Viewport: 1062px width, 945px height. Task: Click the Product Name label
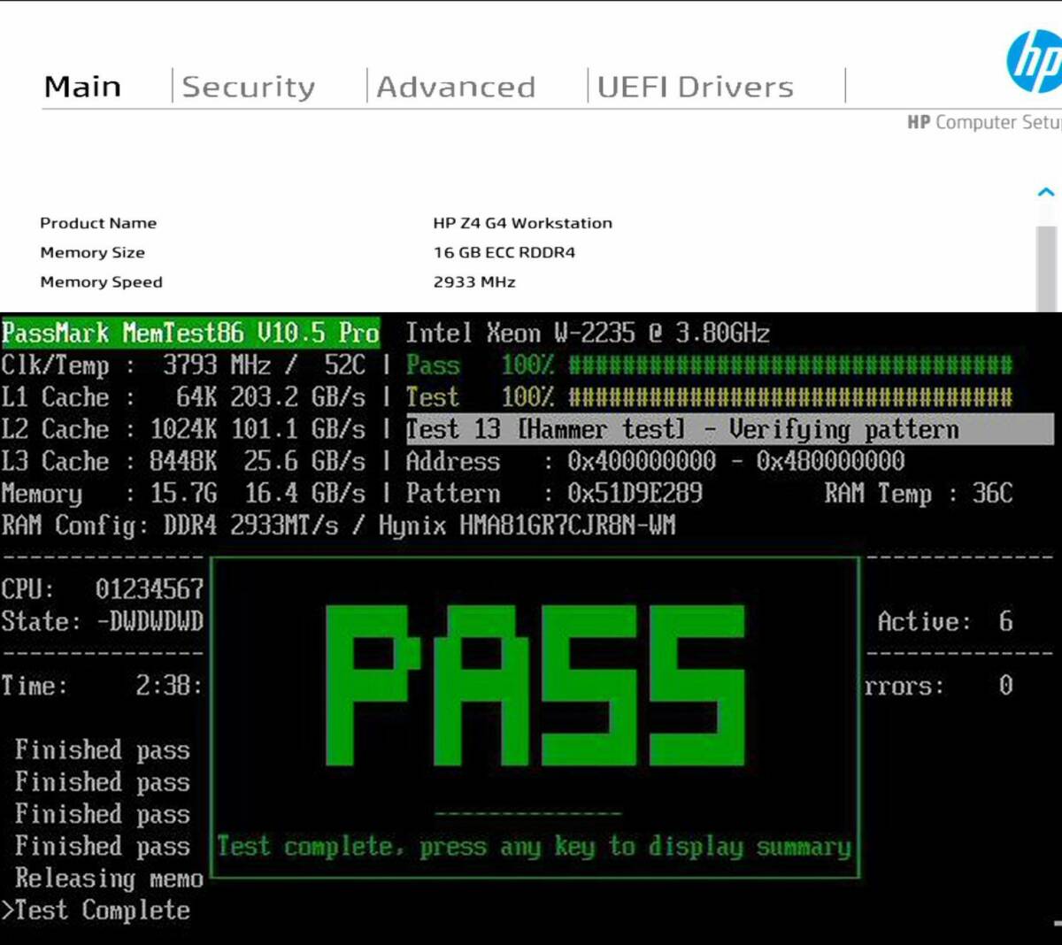tap(98, 223)
